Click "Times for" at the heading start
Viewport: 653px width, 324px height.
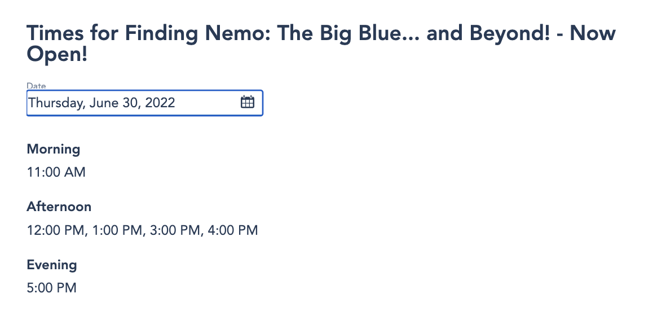73,33
